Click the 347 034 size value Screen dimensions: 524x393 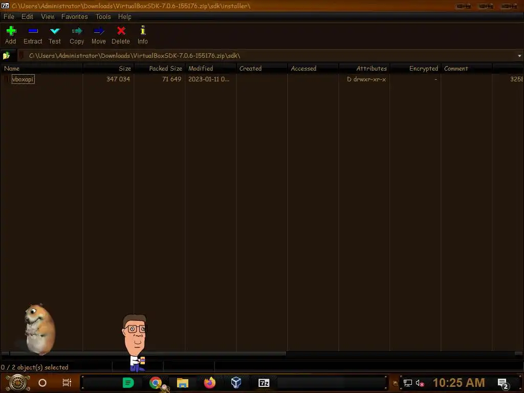pos(118,79)
